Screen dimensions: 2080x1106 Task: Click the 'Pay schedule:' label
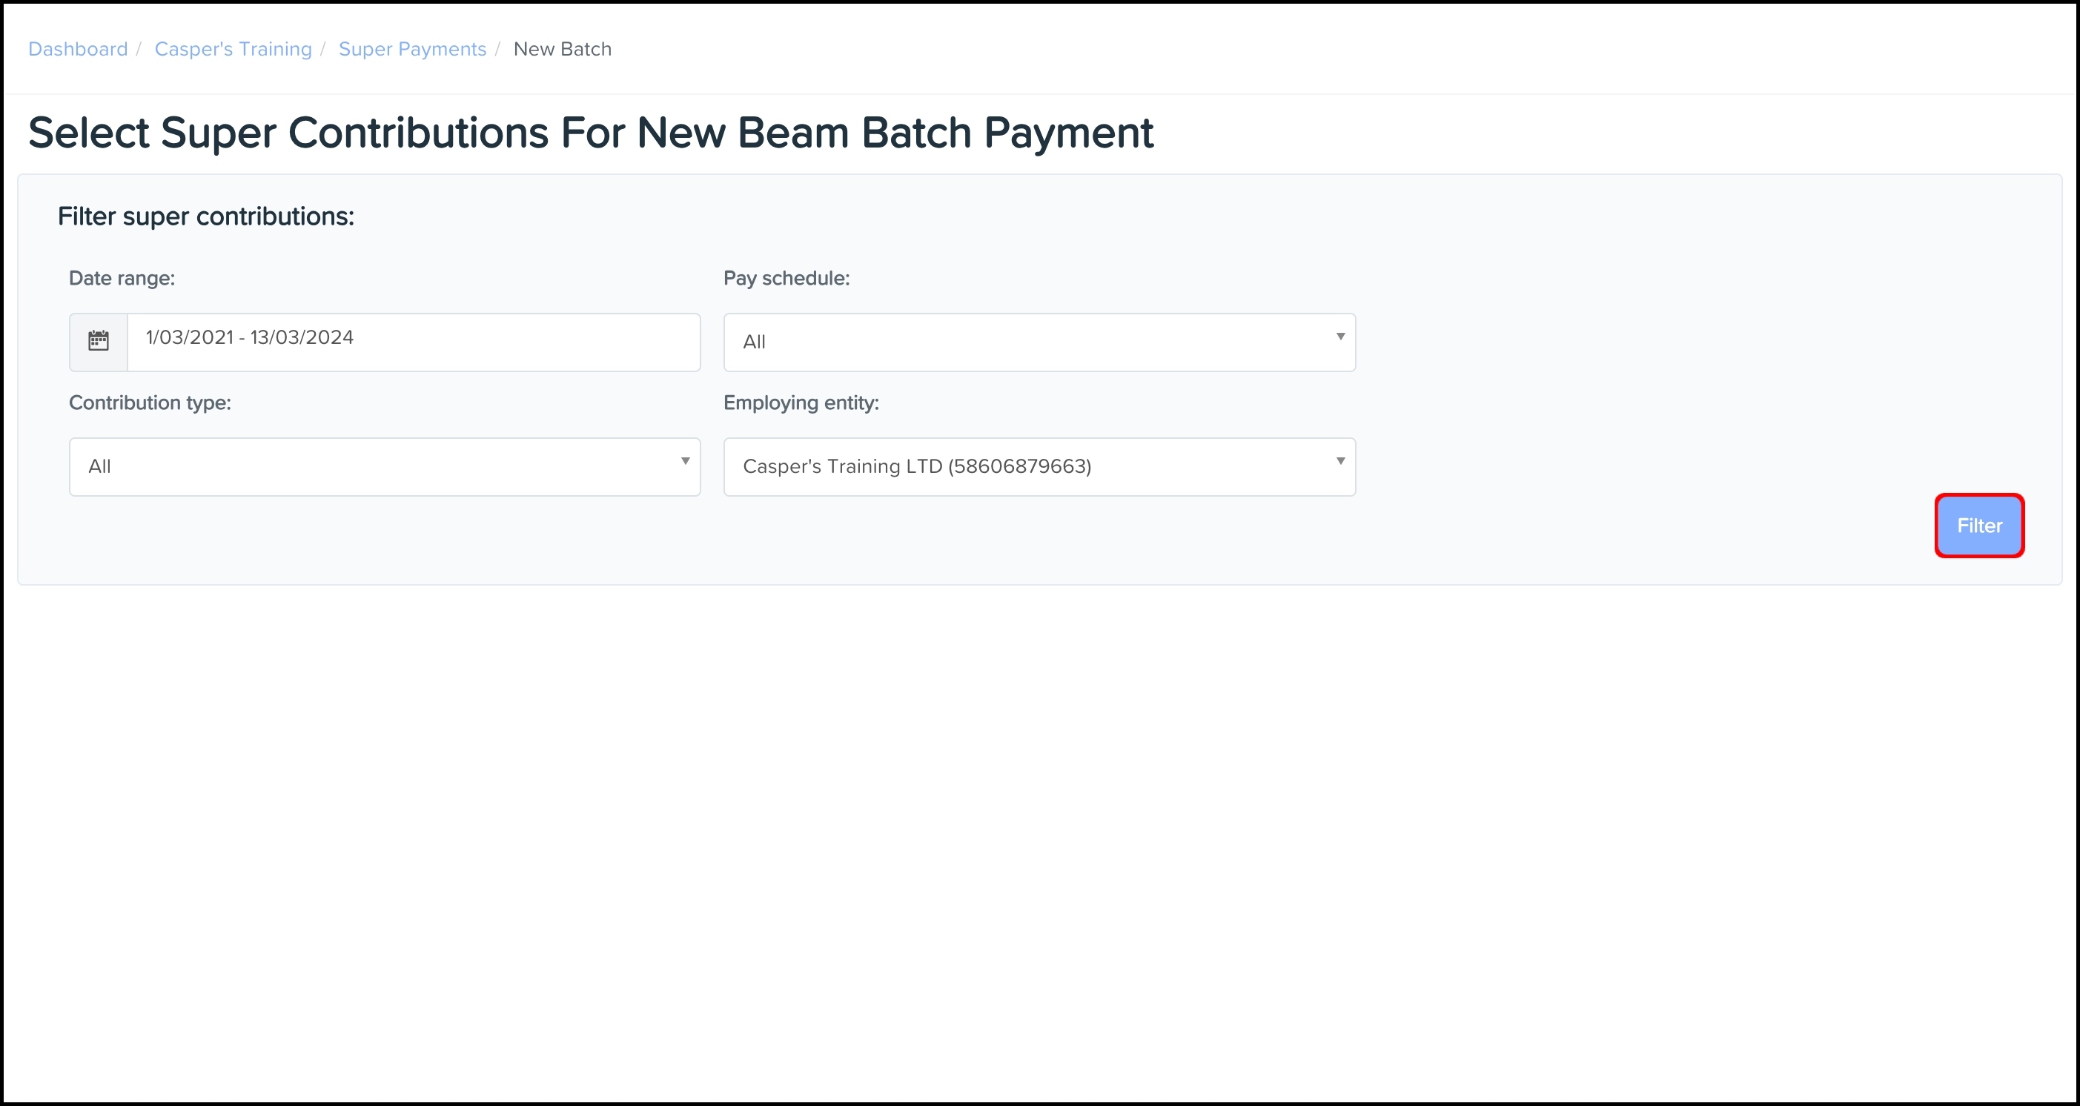coord(786,279)
